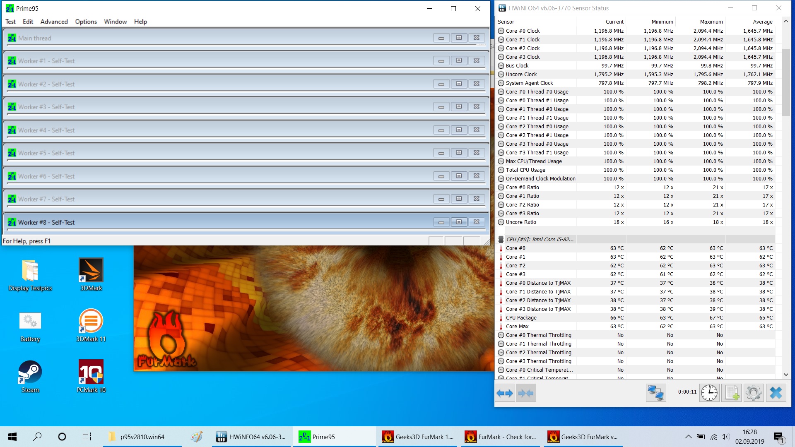Switch to Geeks3D FurMark 1... taskbar button
Viewport: 795px width, 447px height.
417,437
